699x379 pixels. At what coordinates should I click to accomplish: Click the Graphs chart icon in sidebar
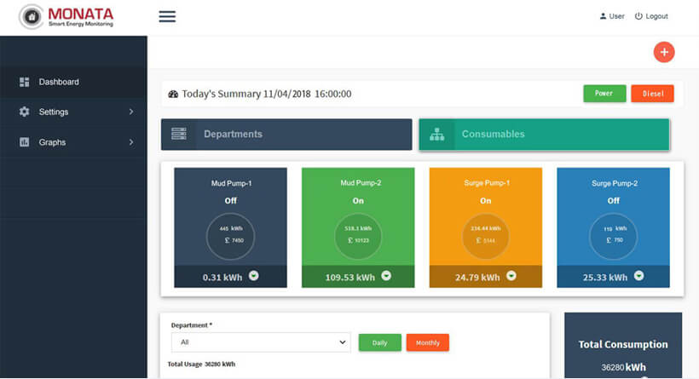(24, 142)
